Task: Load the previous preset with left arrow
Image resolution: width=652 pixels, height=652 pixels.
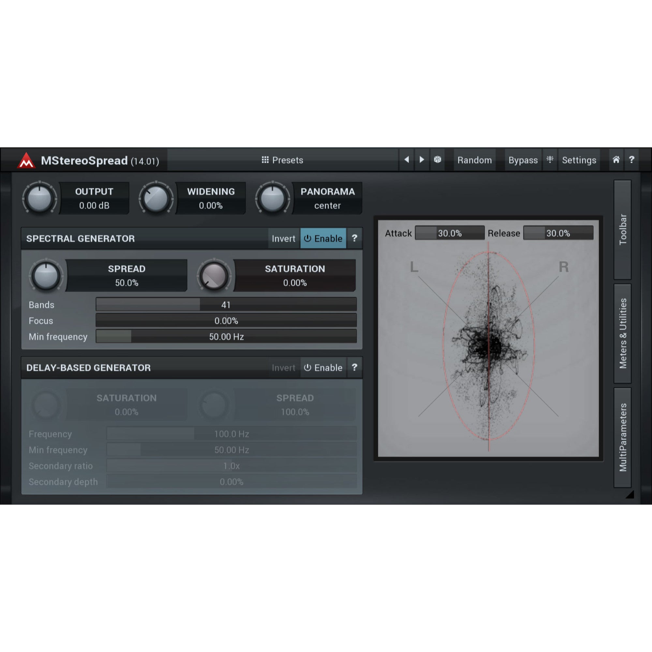Action: pos(407,160)
